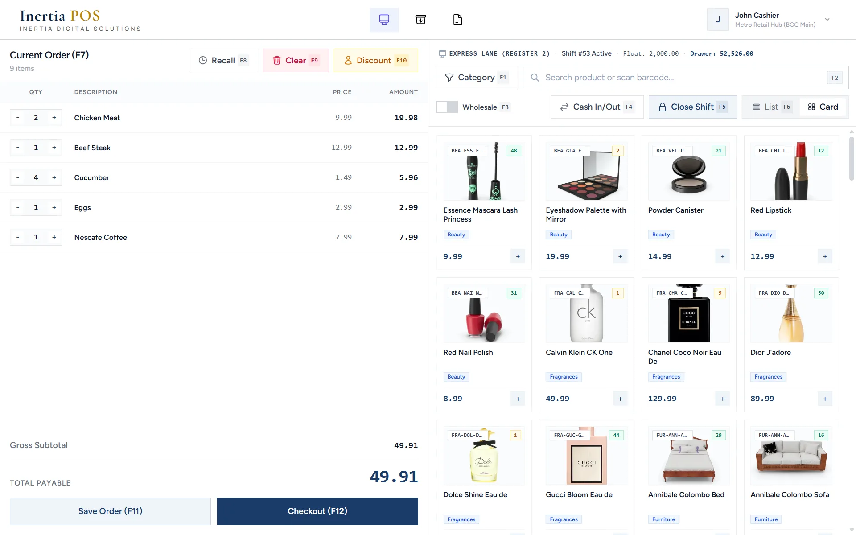Click the Float: 2,000.00 value
Viewport: 856px width, 535px height.
[x=650, y=53]
